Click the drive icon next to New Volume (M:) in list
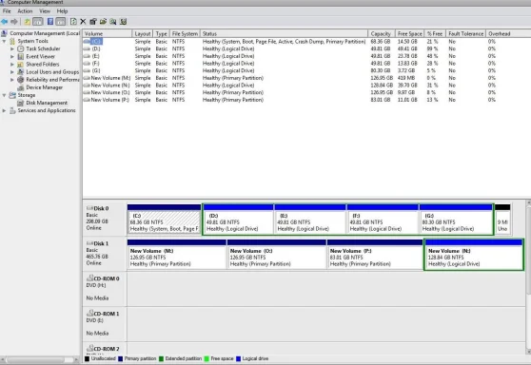This screenshot has height=365, width=531. tap(87, 78)
